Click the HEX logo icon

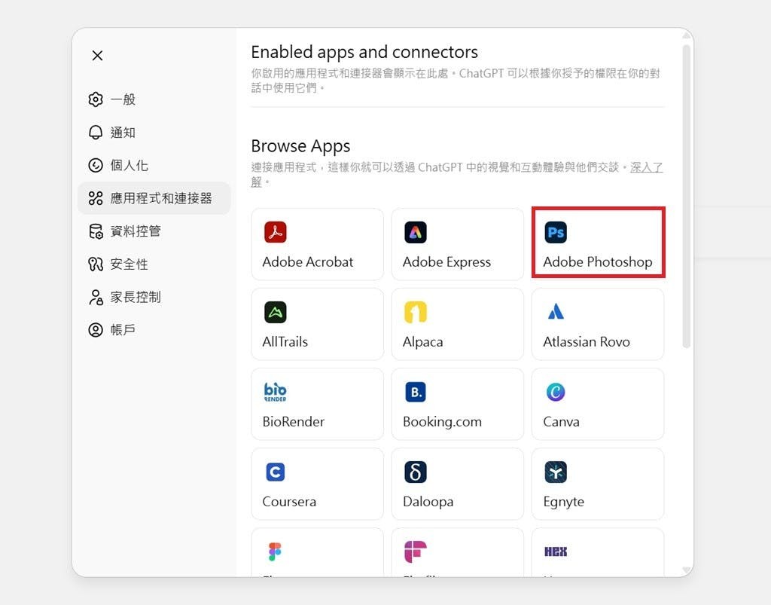pyautogui.click(x=556, y=552)
